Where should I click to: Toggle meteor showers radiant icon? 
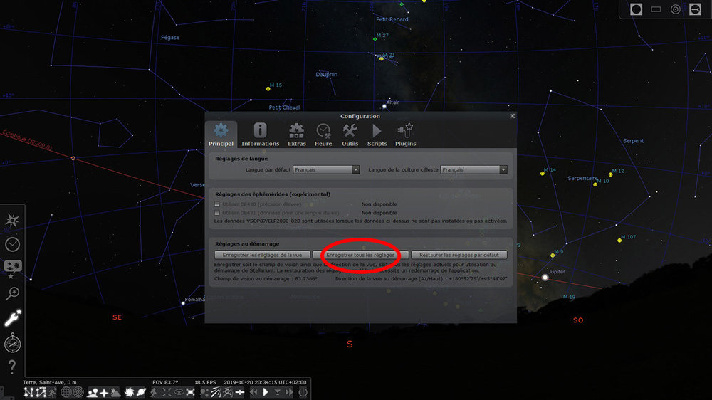(x=216, y=392)
